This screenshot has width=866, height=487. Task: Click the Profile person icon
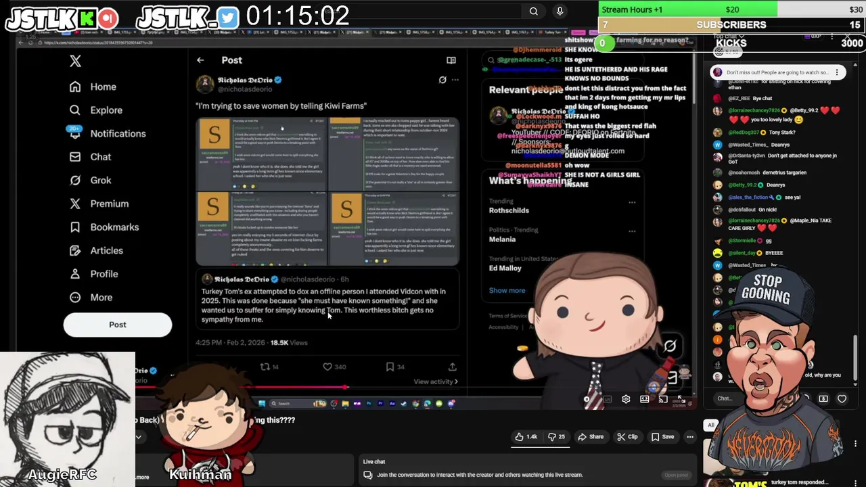[75, 274]
